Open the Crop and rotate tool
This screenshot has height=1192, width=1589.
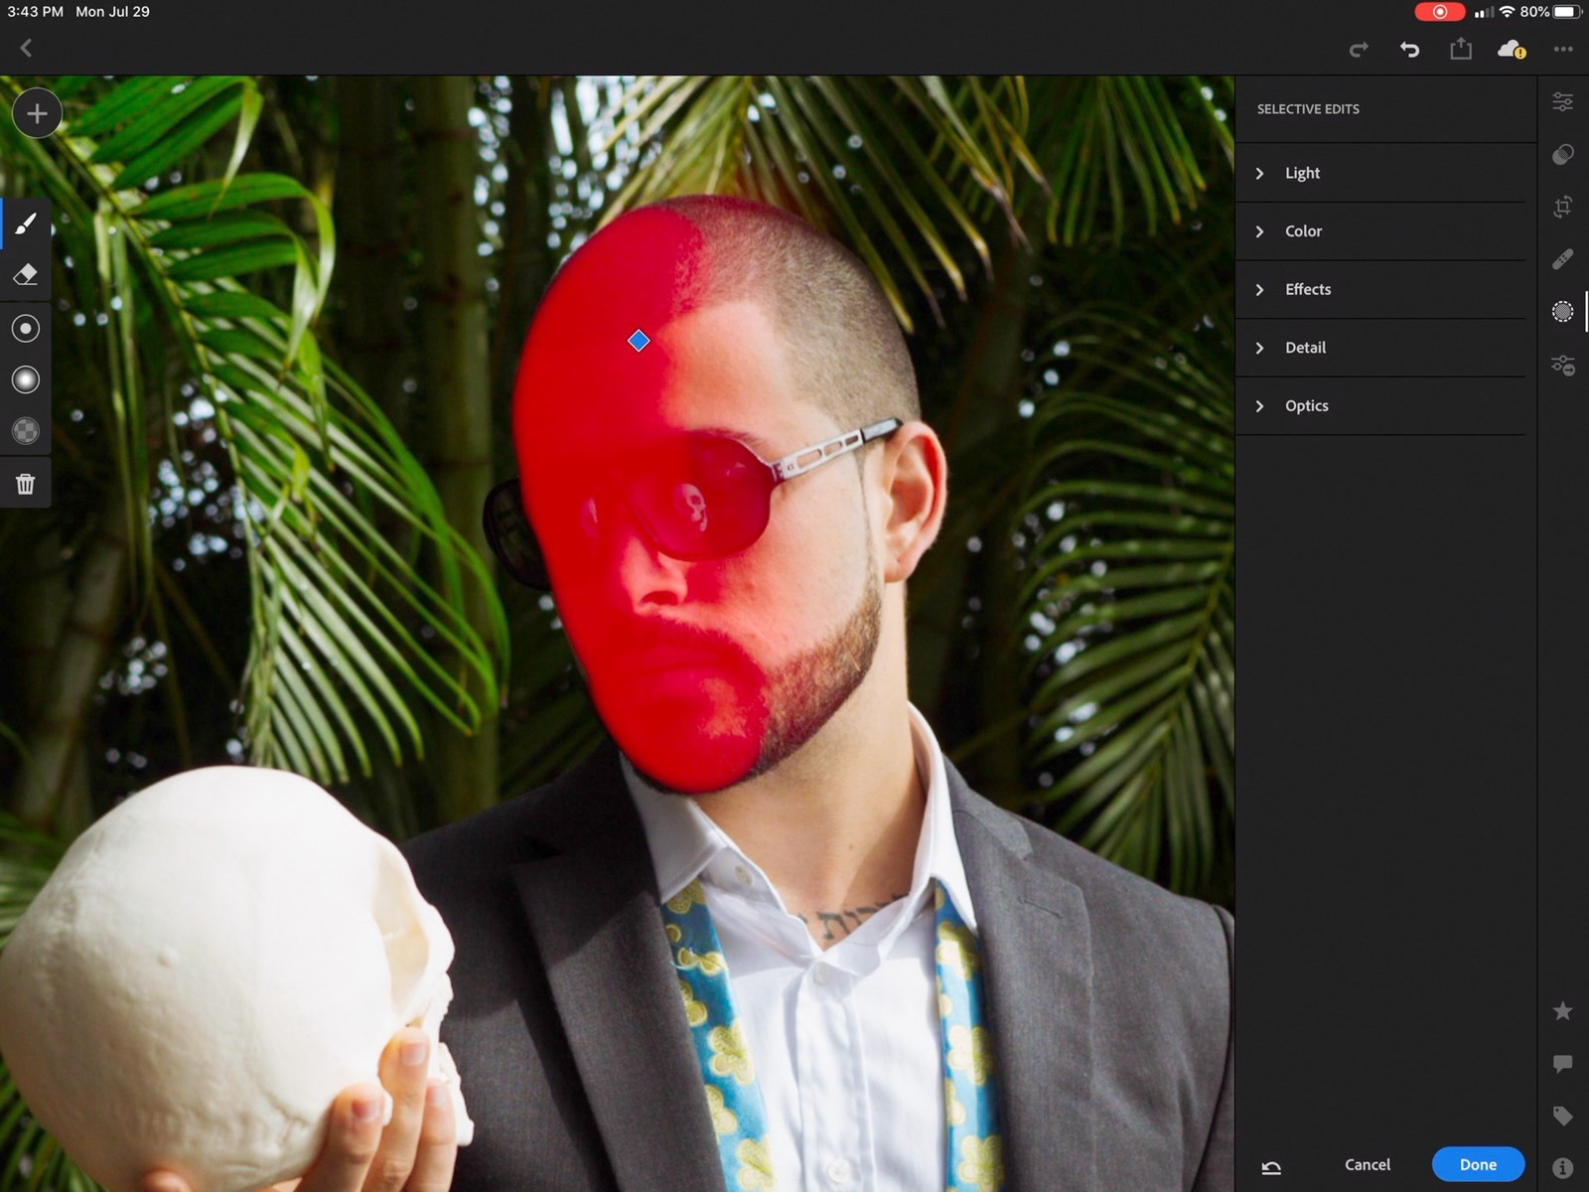click(1562, 207)
